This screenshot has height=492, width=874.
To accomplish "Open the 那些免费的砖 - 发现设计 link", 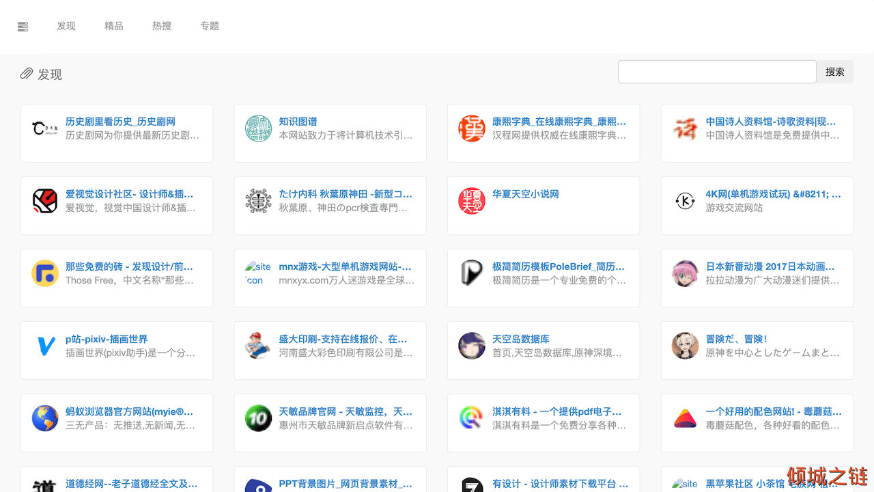I will pos(130,266).
